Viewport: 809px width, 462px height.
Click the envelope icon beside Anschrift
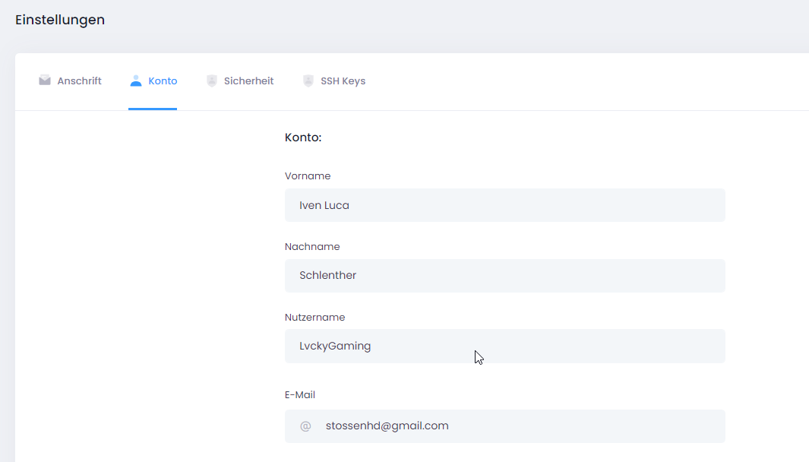tap(45, 81)
